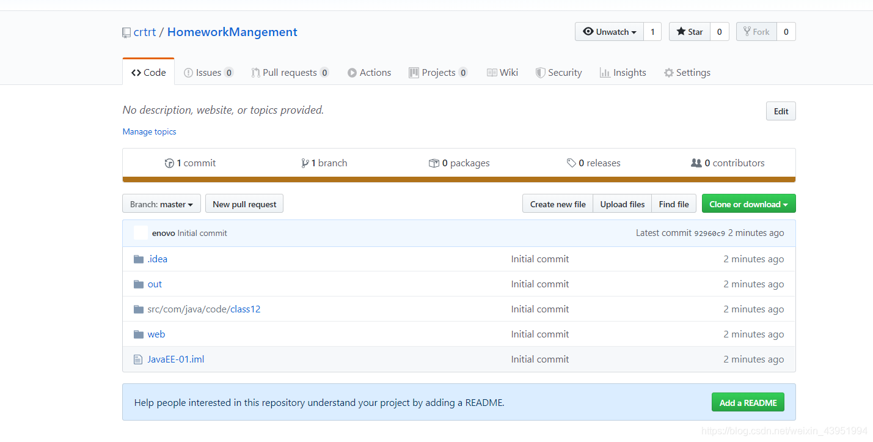Click the Find file button
Screen dimensions: 873x442
(674, 204)
